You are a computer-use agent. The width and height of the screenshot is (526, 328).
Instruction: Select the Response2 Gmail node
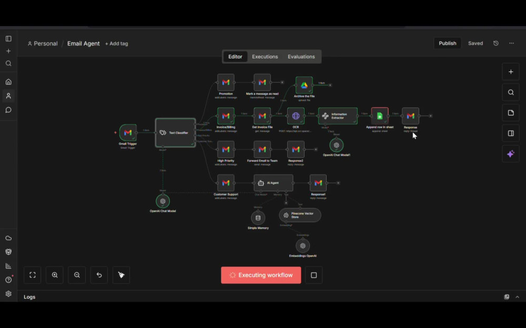coord(296,149)
